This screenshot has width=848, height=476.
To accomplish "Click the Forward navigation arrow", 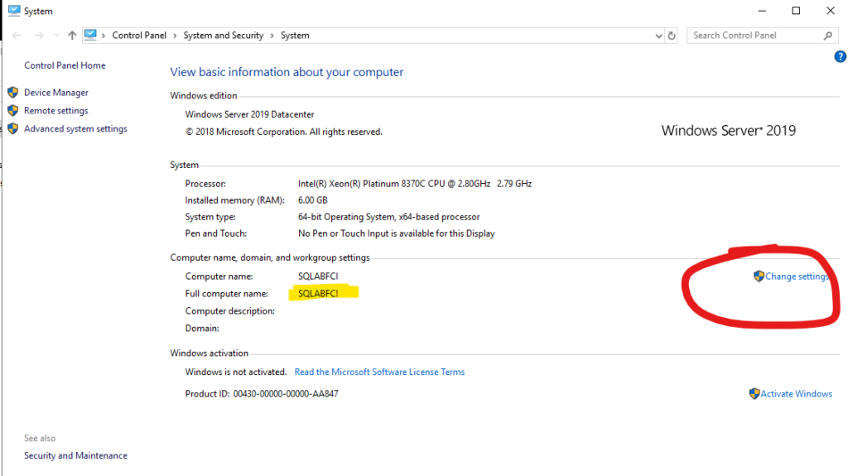I will pyautogui.click(x=39, y=36).
